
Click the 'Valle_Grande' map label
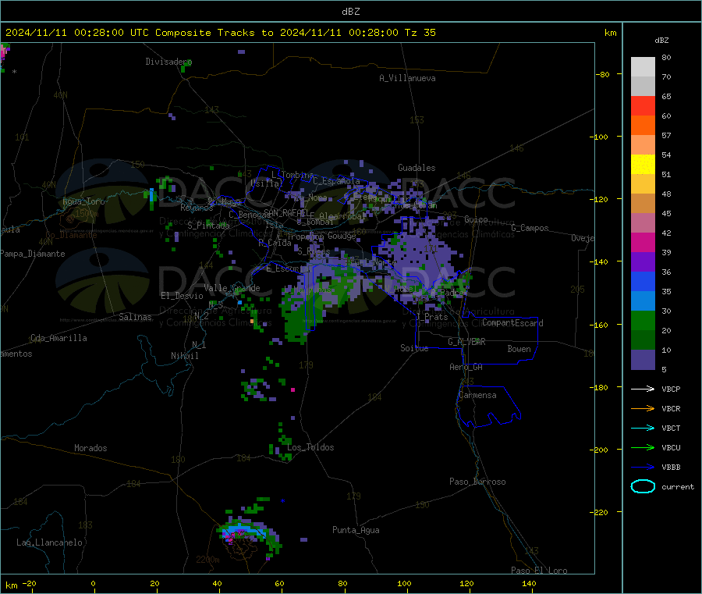232,288
